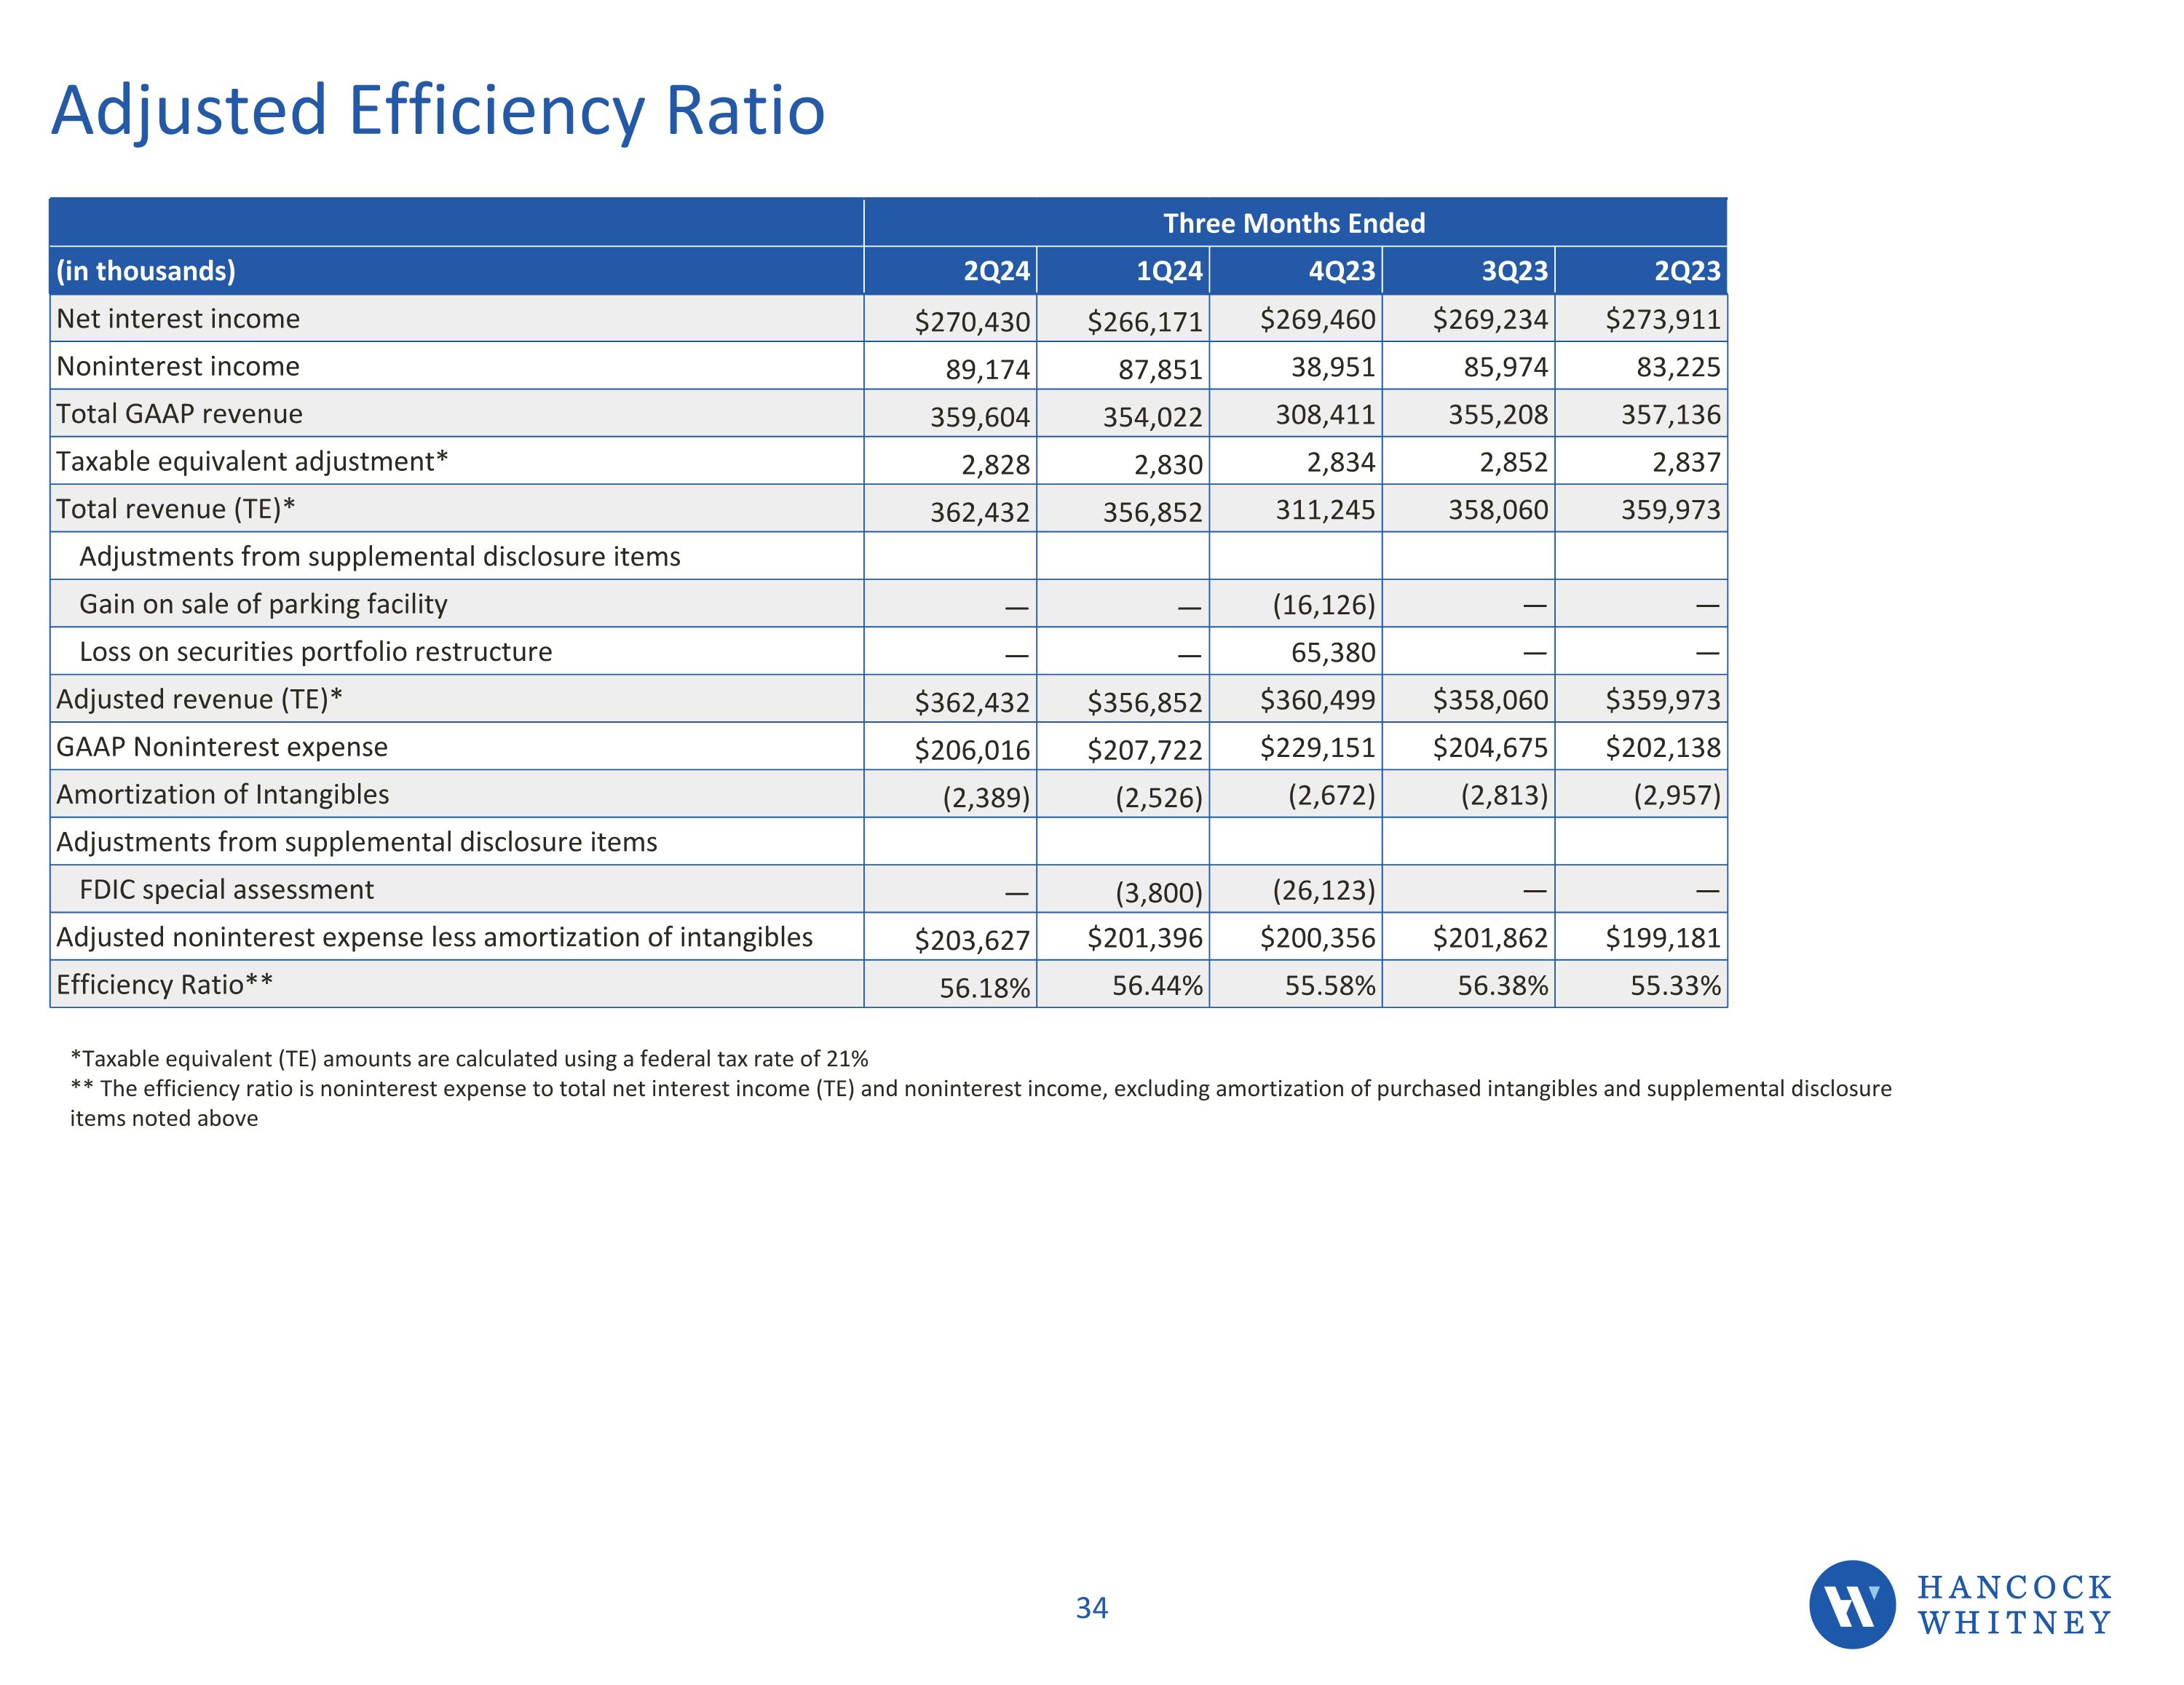Click page number 34

[x=1091, y=1608]
